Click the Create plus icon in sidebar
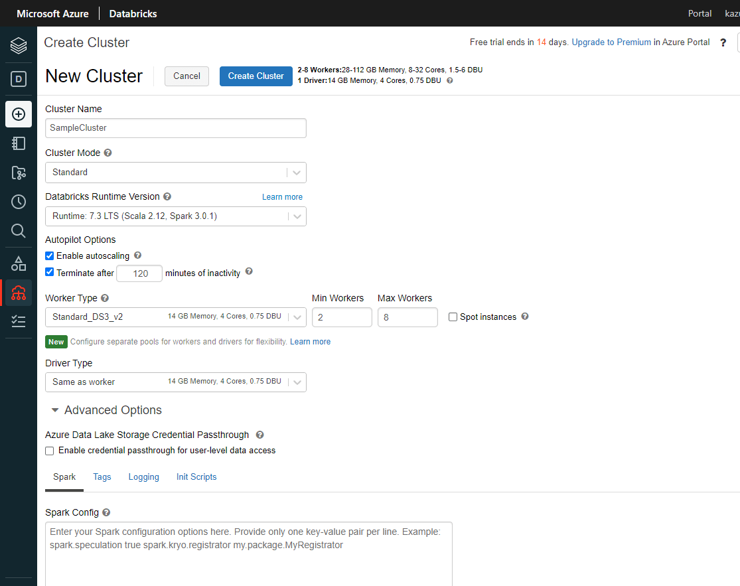This screenshot has height=586, width=740. pos(19,114)
